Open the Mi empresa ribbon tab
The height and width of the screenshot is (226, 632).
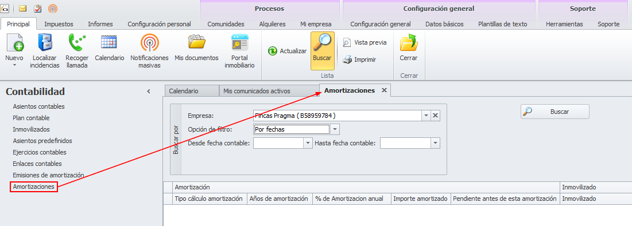pos(316,24)
